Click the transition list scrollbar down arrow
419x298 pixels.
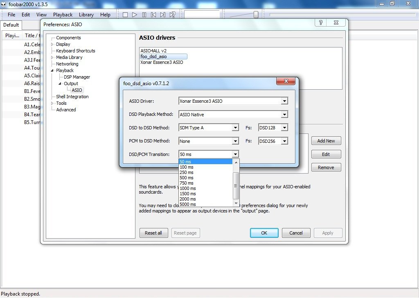(236, 204)
